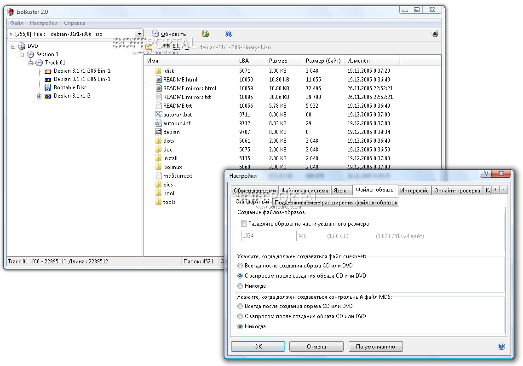
Task: Switch to the Интерфейс tab
Action: pyautogui.click(x=414, y=190)
